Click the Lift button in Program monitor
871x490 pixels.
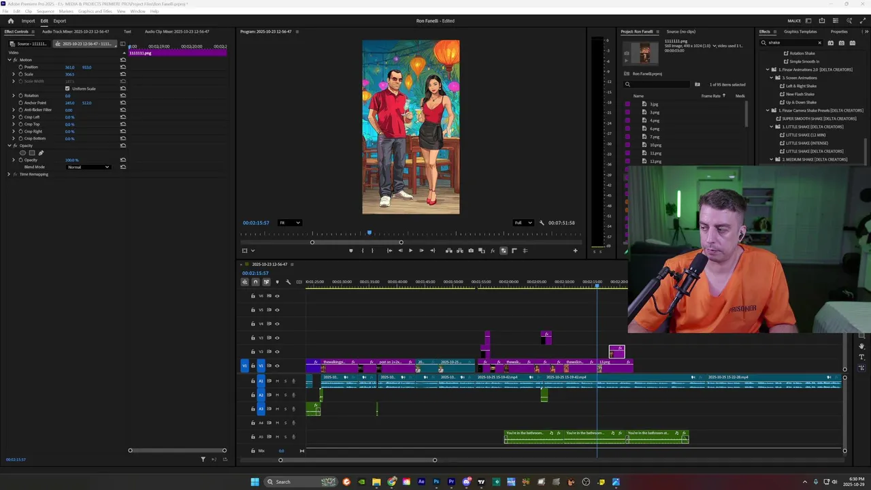[x=448, y=250]
